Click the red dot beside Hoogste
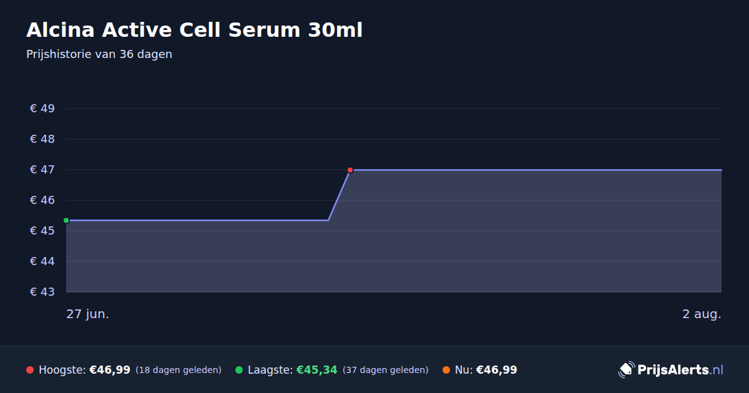The image size is (749, 393). [30, 370]
